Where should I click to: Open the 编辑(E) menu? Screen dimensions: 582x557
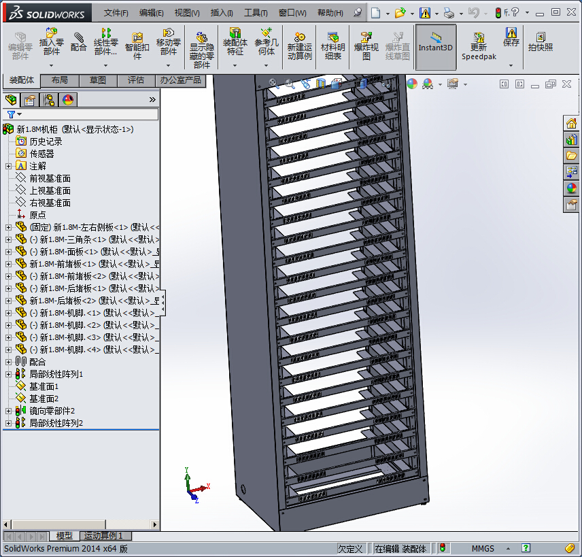152,13
